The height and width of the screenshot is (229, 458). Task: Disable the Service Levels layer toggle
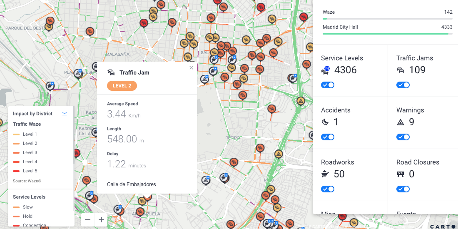(x=328, y=85)
